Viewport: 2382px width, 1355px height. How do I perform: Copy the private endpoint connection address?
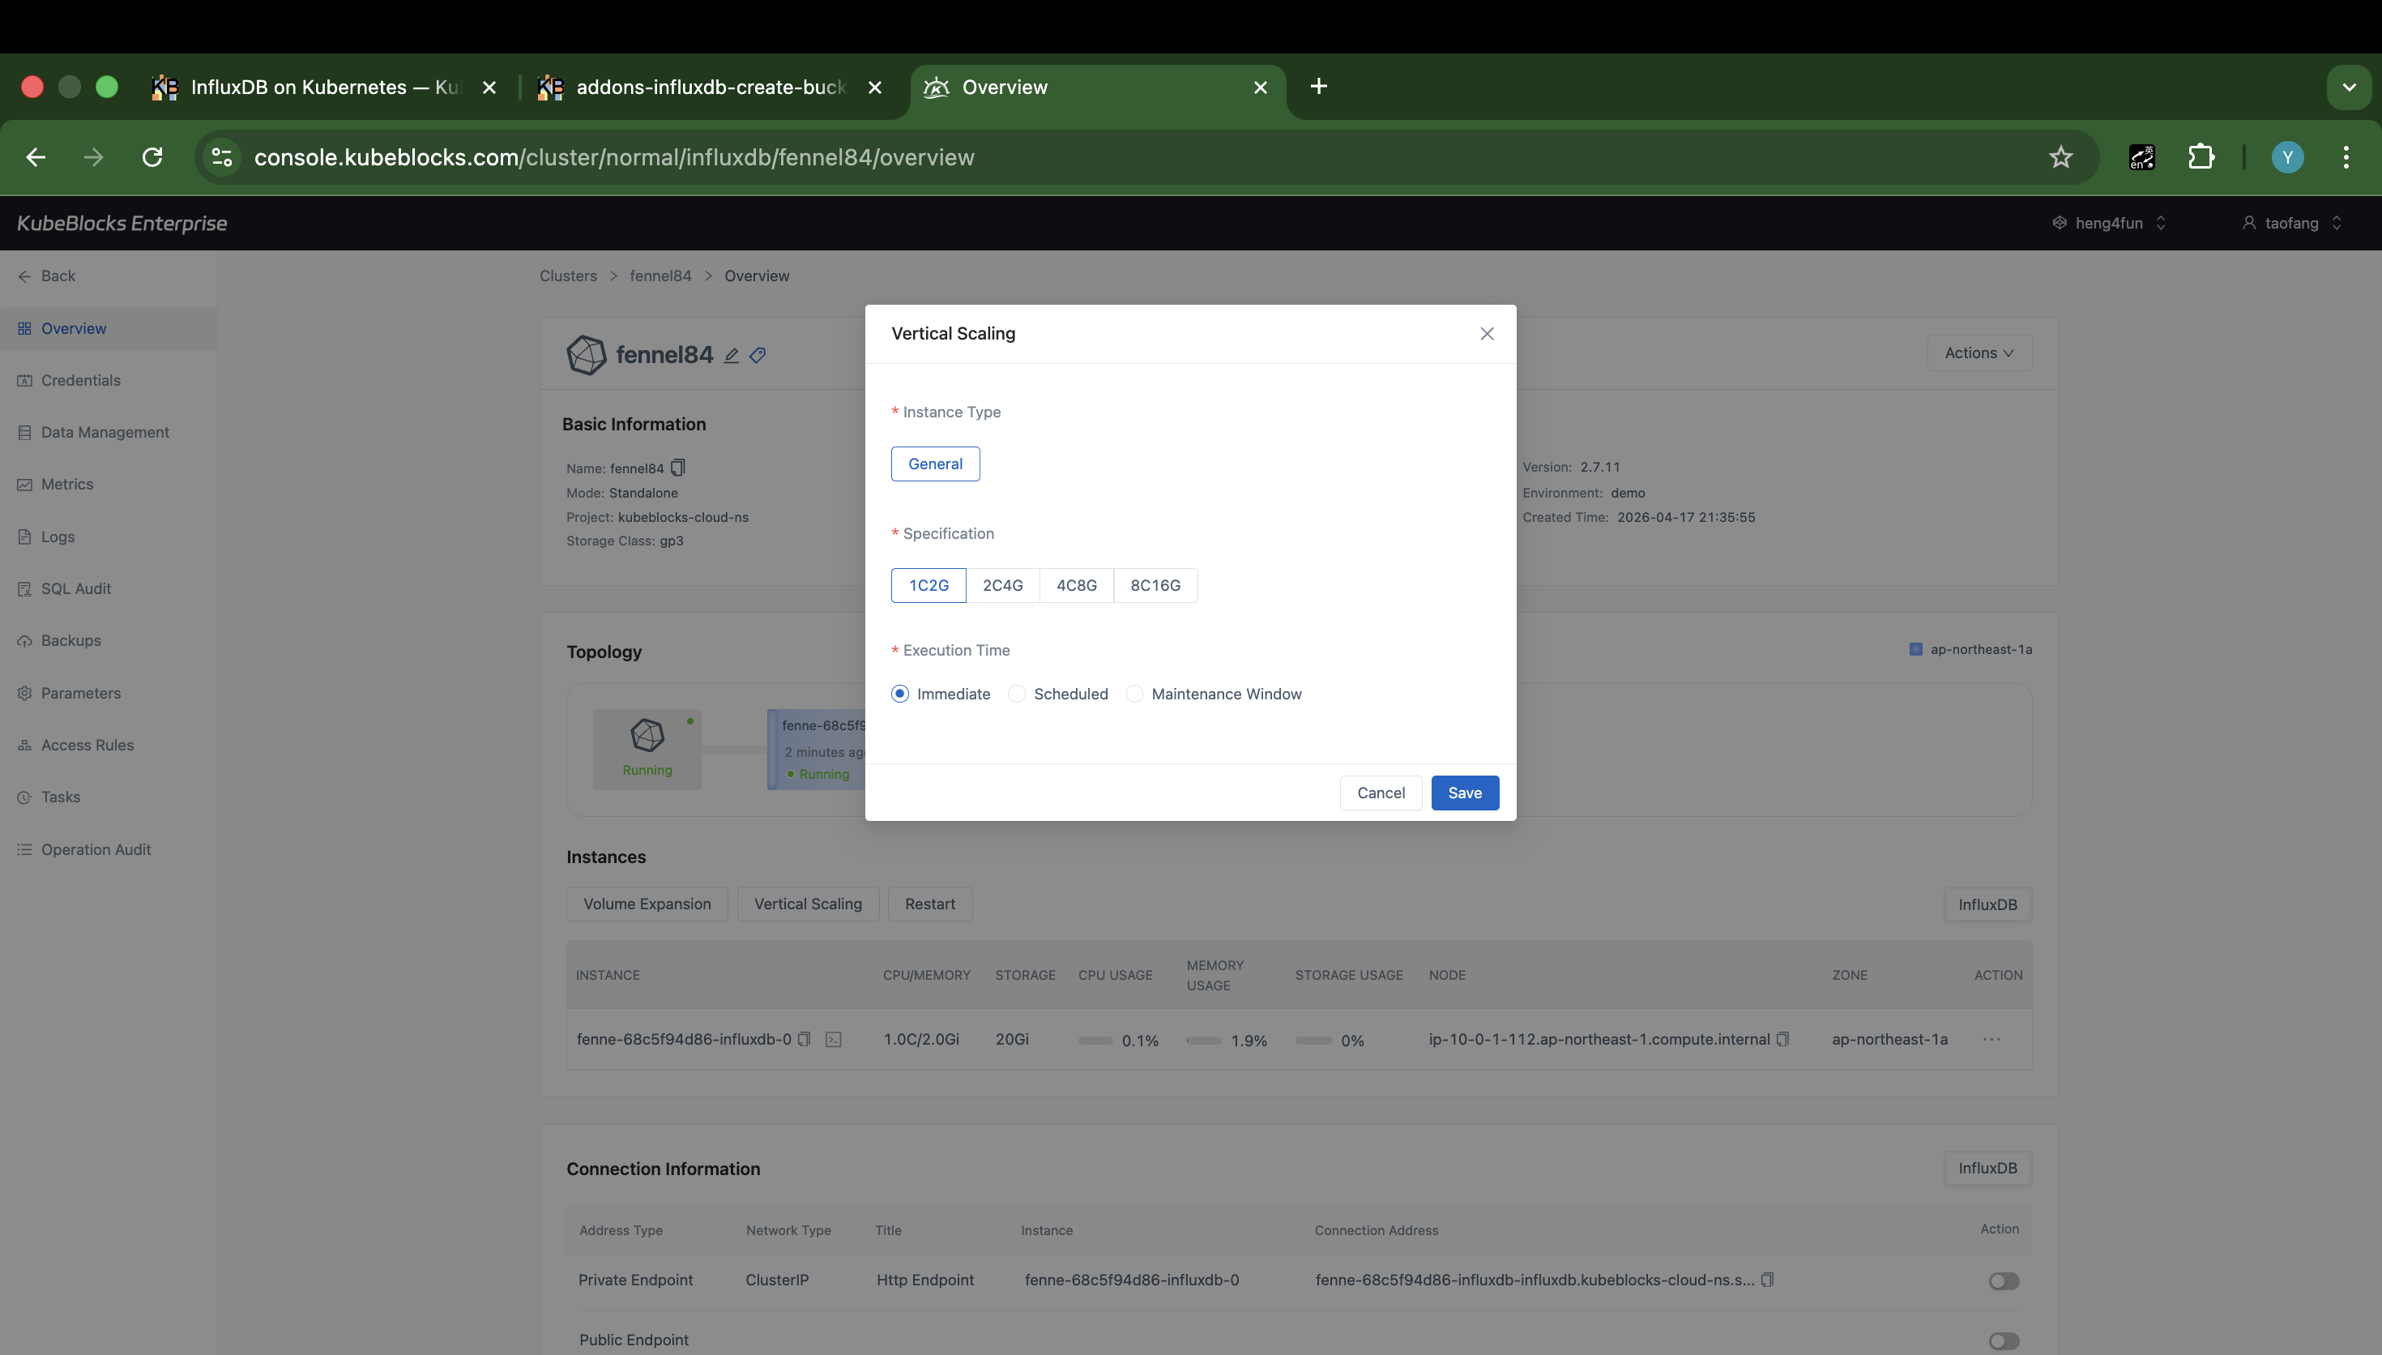point(1768,1280)
